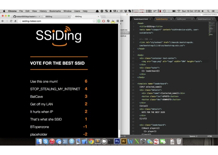Open the Window menu
This screenshot has width=218, height=155.
[67, 11]
